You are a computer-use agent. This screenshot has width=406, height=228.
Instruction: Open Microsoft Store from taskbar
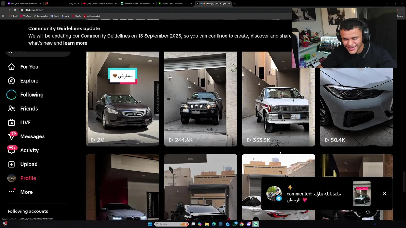[x=220, y=224]
